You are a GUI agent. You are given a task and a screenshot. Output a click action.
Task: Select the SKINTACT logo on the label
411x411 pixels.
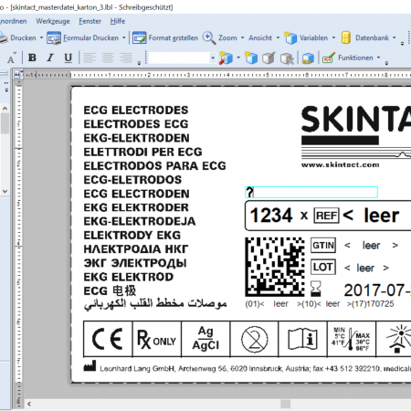[x=356, y=132]
